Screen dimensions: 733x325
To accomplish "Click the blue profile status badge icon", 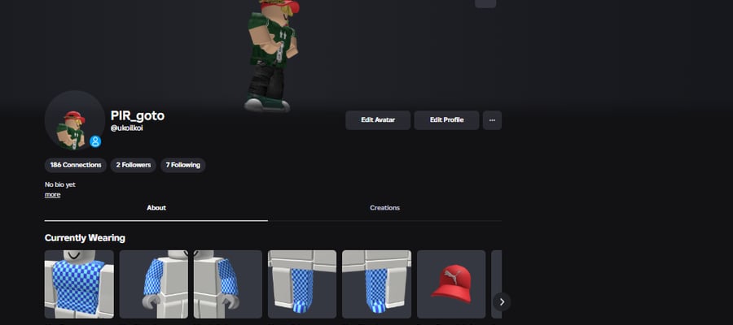I will tap(95, 141).
